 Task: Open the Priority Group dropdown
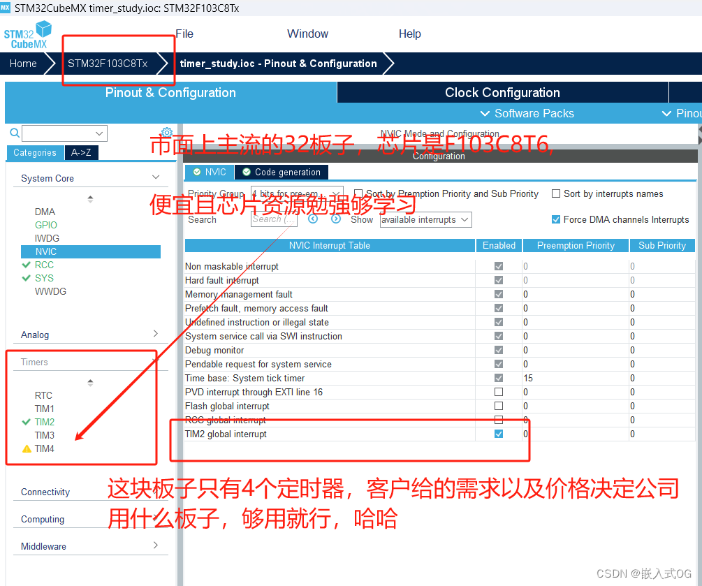pos(297,193)
